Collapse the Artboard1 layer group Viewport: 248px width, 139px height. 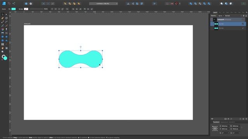point(212,20)
